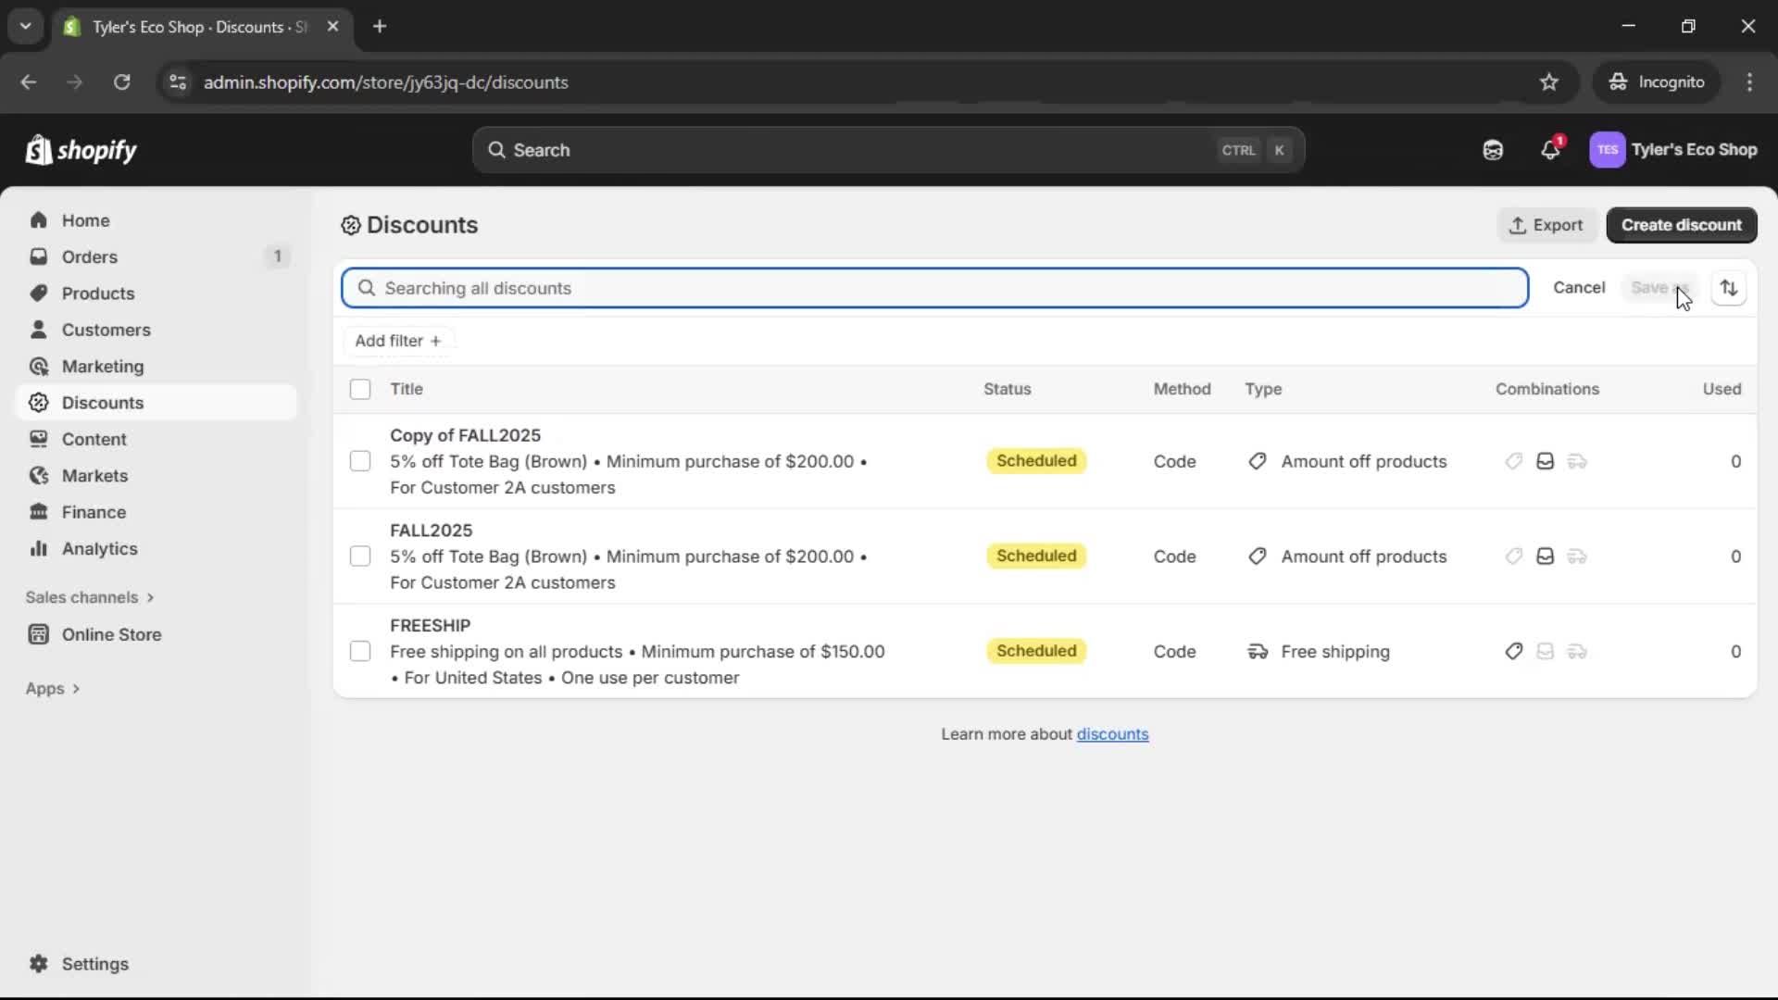Open the browser tab search dropdown
This screenshot has width=1778, height=1000.
click(x=25, y=26)
